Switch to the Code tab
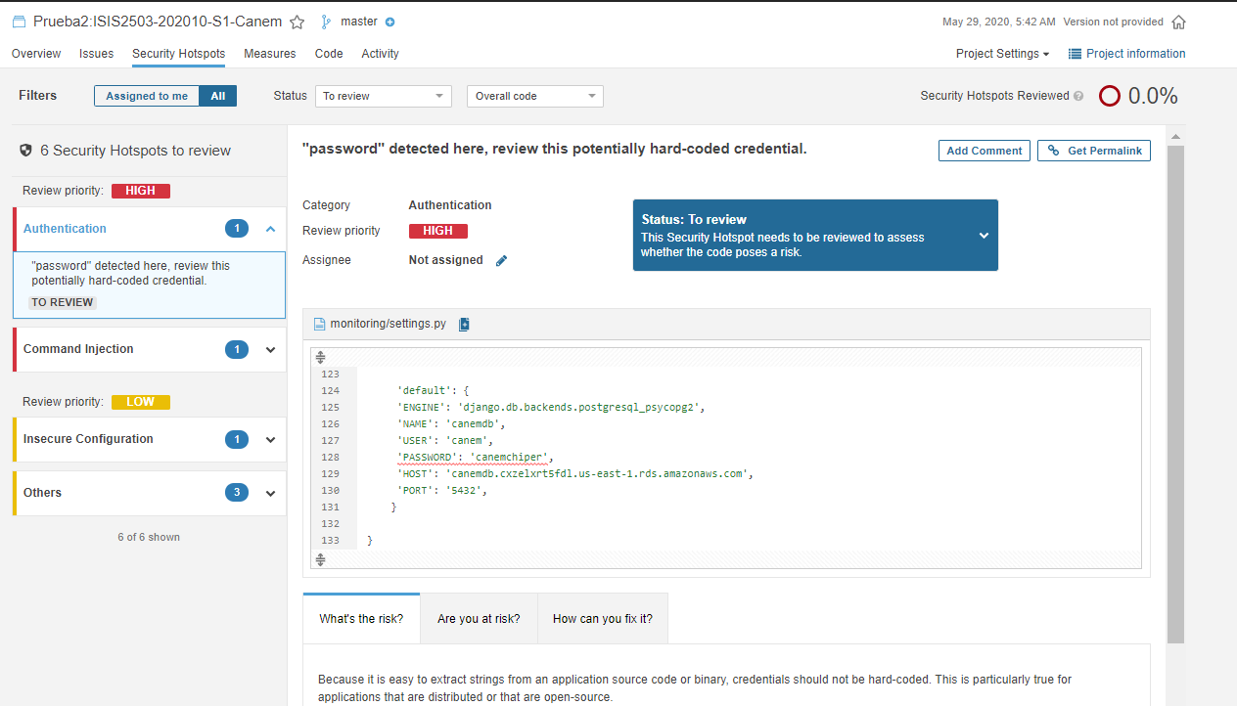 (329, 54)
